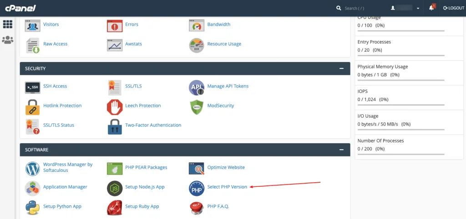Screen dimensions: 466x219
Task: Click the Two-Factor Authentication lock icon
Action: coord(115,127)
